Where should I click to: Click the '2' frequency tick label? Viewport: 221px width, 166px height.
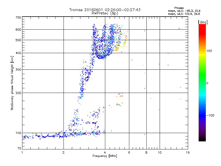click(64, 152)
